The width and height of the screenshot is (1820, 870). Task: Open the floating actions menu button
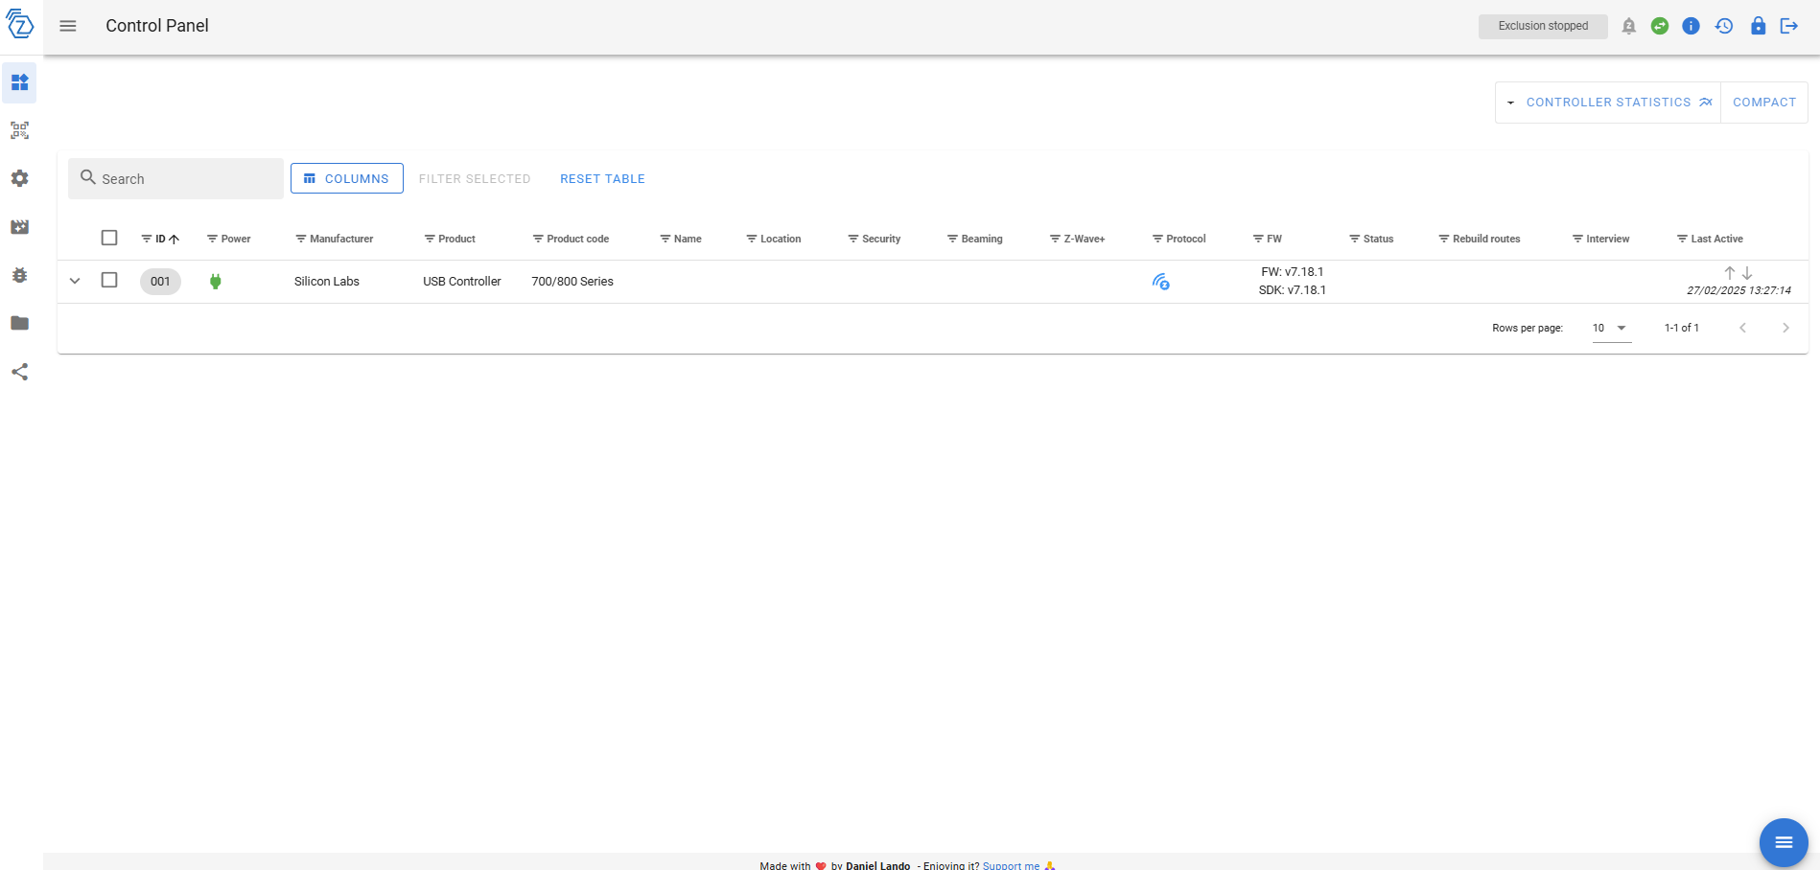1783,842
